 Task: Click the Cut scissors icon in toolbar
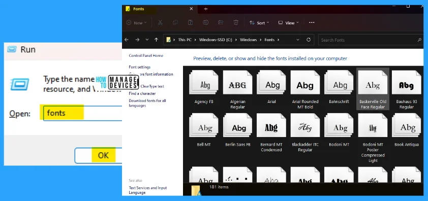(160, 23)
